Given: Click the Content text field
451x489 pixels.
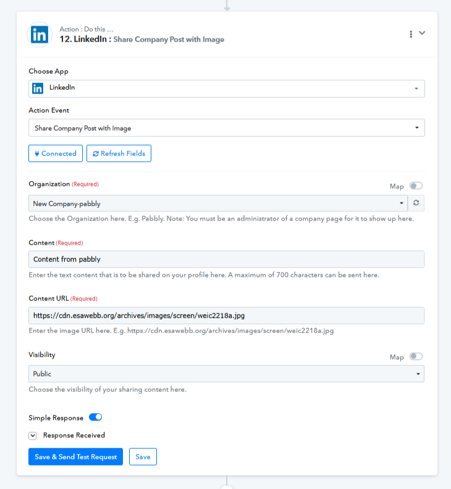Looking at the screenshot, I should click(x=226, y=259).
